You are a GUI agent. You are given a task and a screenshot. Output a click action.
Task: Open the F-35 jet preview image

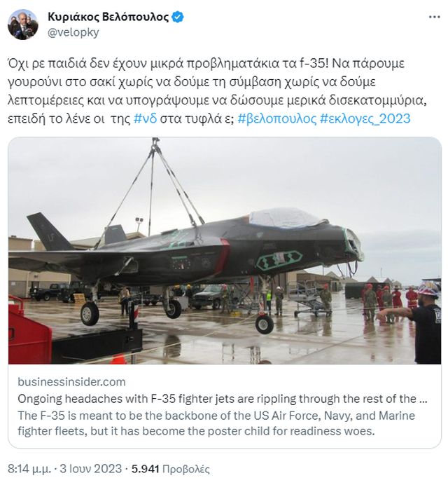[x=225, y=251]
